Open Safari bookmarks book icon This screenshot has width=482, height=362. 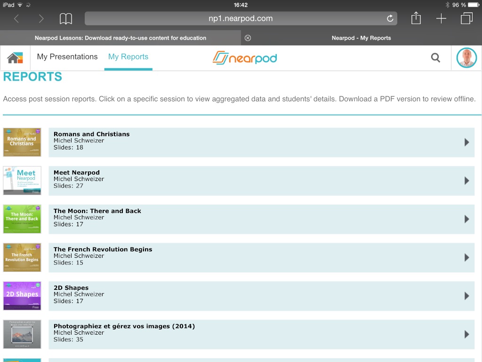[66, 19]
